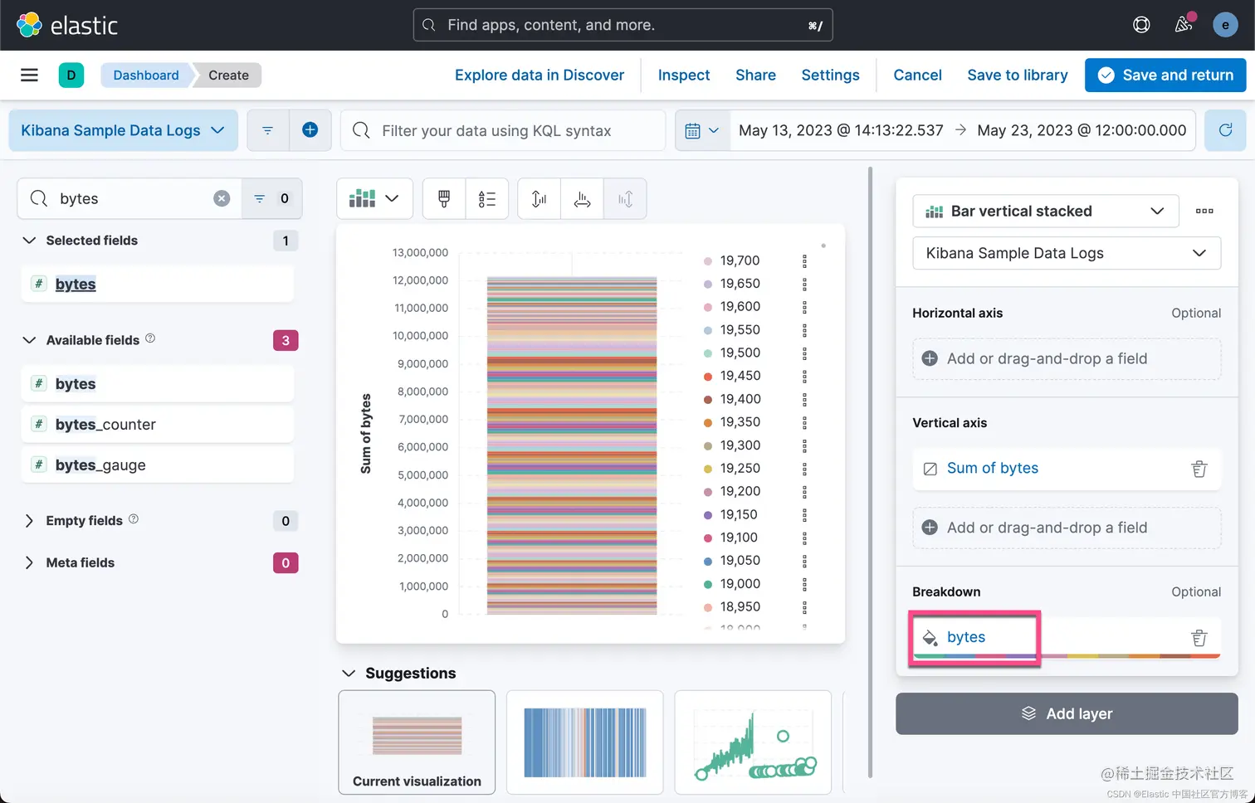The height and width of the screenshot is (803, 1255).
Task: Toggle legend series 19,050 color dot
Action: click(708, 561)
